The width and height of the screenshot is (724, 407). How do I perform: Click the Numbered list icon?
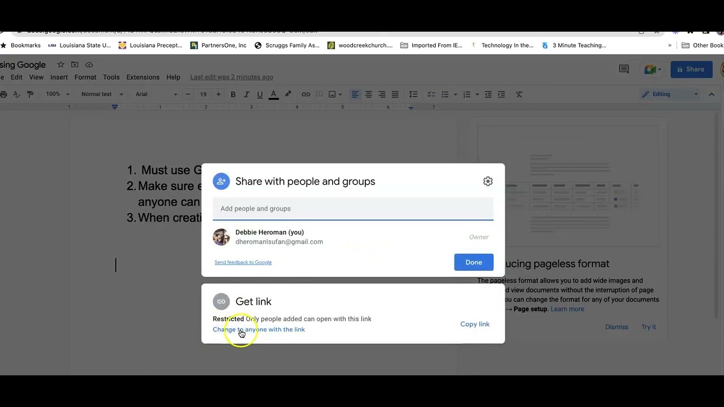point(468,94)
